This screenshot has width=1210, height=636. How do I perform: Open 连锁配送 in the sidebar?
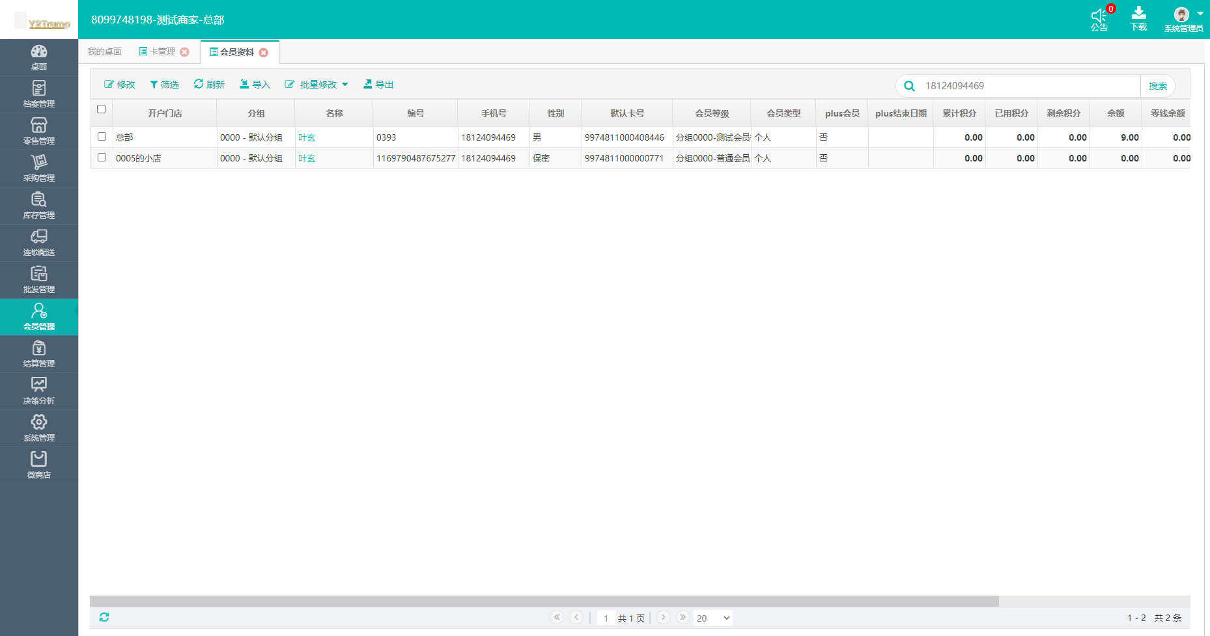39,243
